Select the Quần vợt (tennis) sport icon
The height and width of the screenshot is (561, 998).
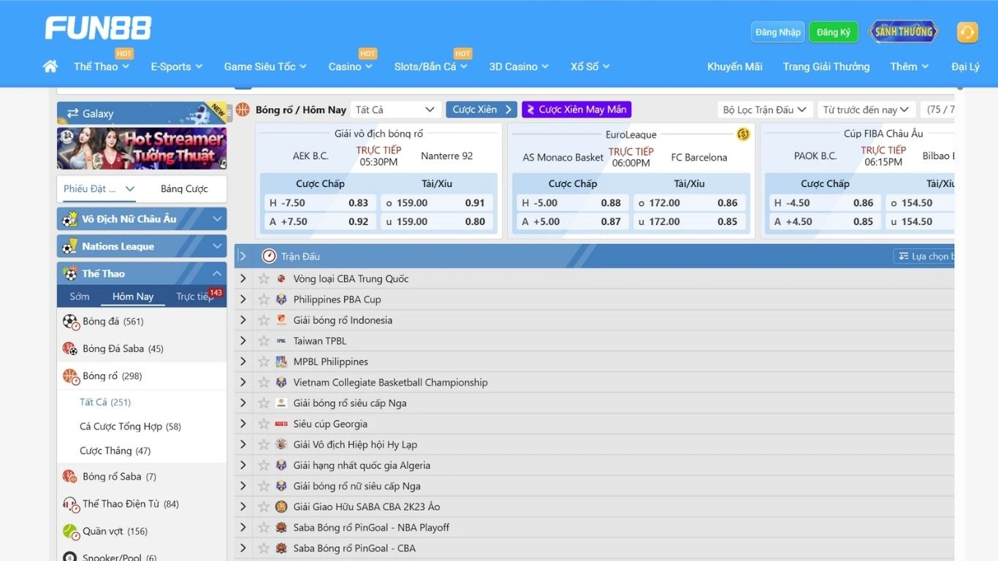point(70,531)
